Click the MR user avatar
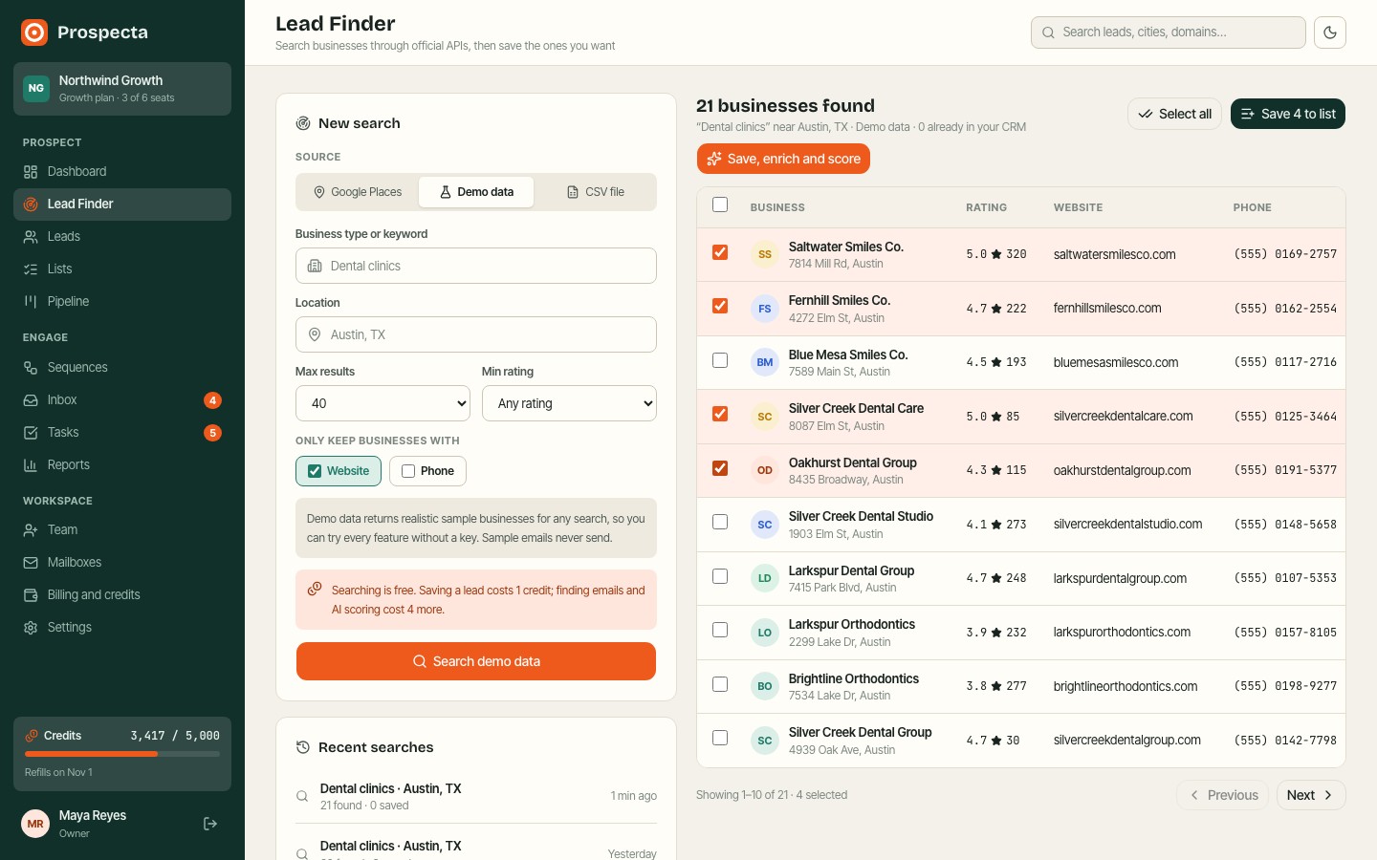The width and height of the screenshot is (1377, 860). tap(35, 824)
